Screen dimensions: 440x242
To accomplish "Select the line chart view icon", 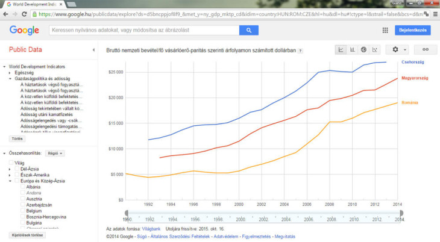I will coord(341,49).
